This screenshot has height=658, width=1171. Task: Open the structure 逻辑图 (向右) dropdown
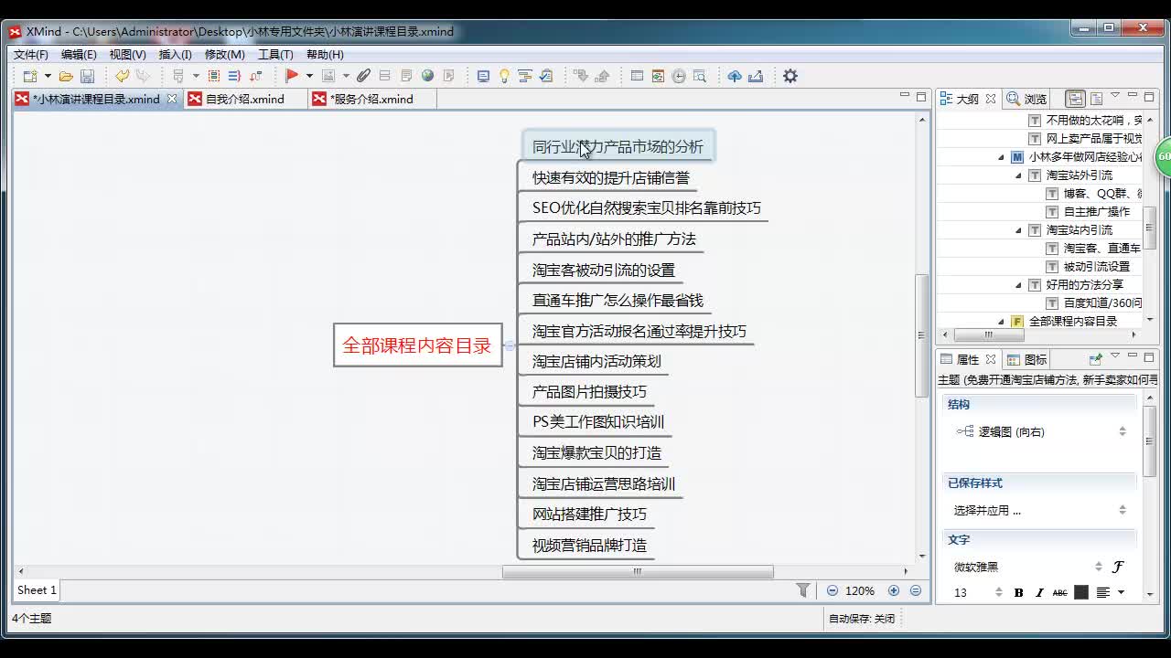point(1123,431)
